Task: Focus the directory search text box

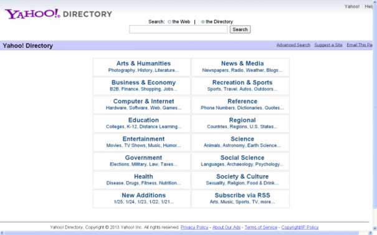Action: click(178, 29)
